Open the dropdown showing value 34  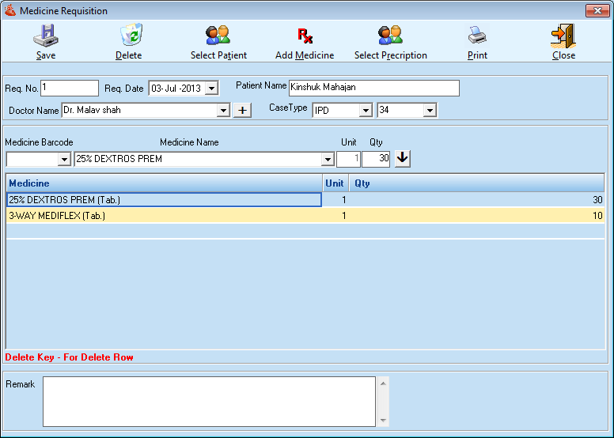(430, 111)
